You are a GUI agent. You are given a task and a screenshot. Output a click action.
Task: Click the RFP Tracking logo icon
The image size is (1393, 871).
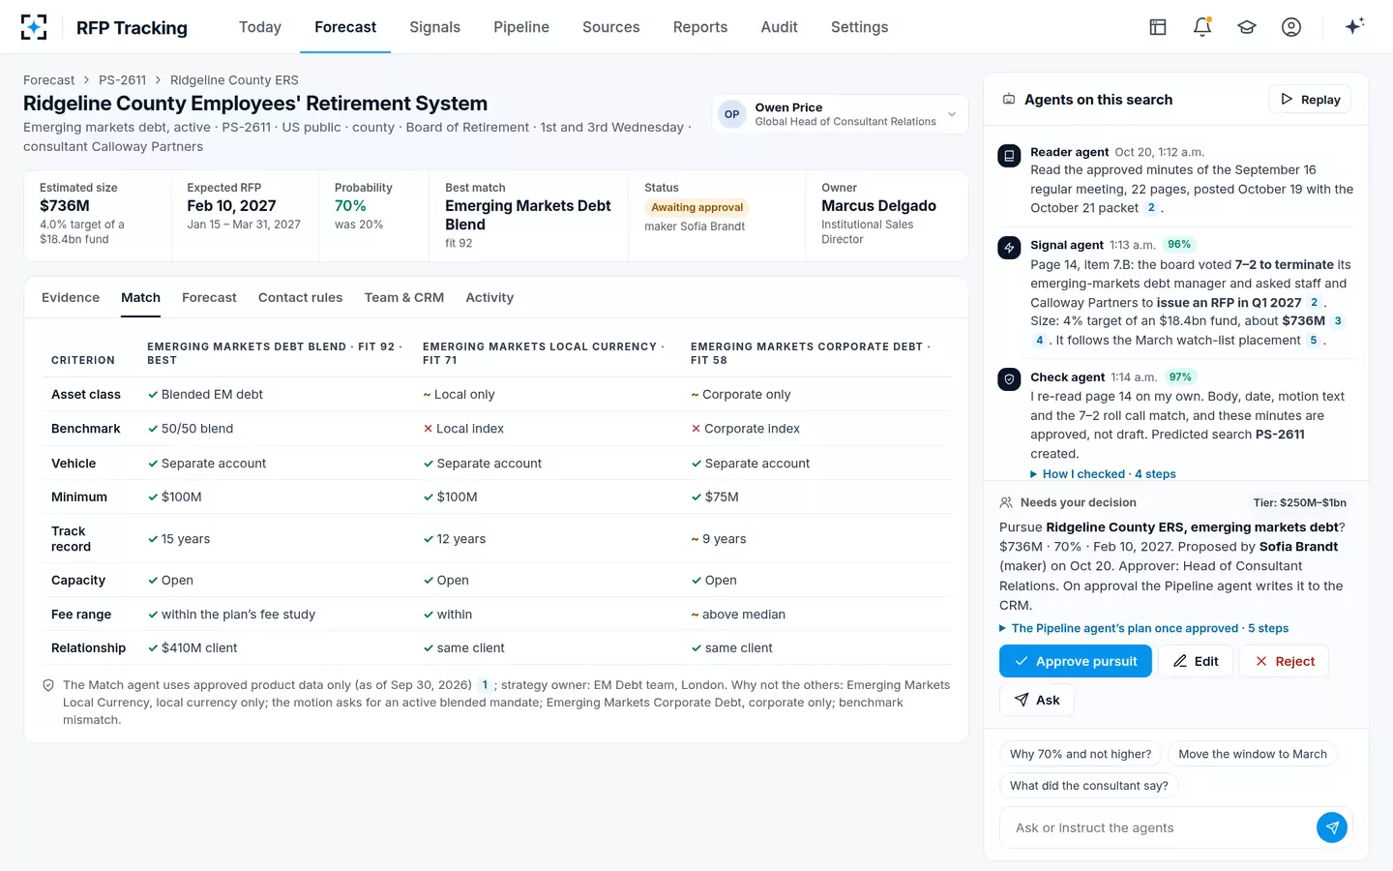34,27
